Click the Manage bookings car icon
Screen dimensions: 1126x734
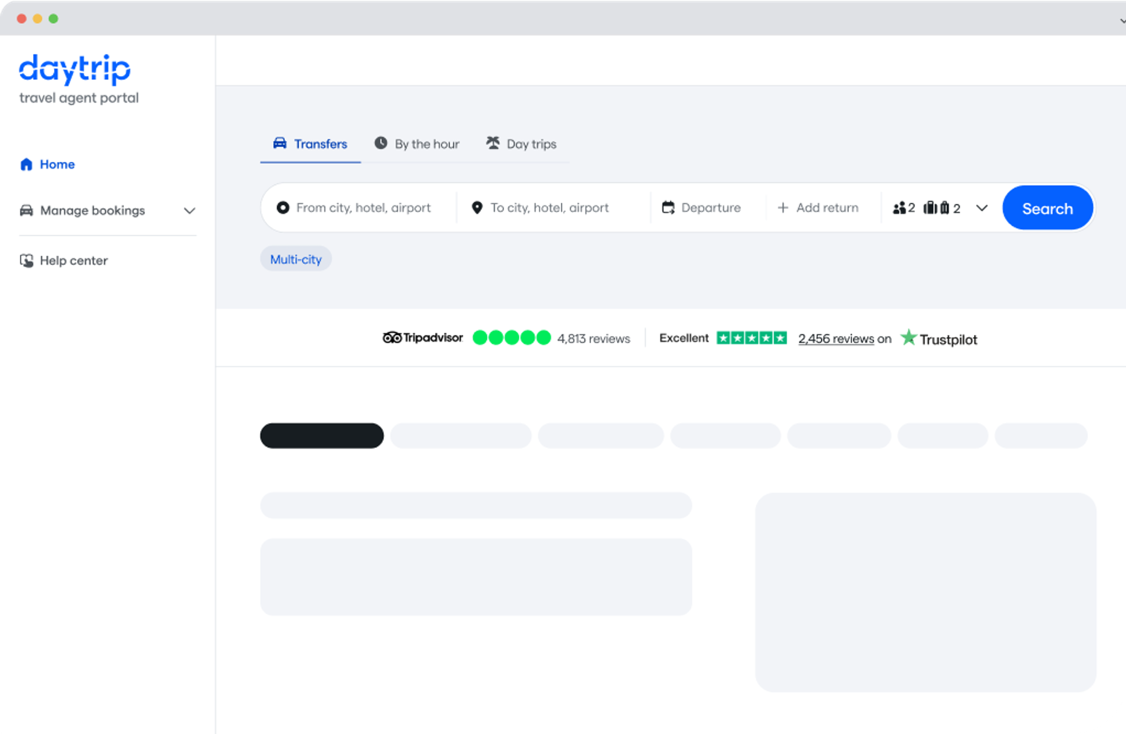(26, 211)
